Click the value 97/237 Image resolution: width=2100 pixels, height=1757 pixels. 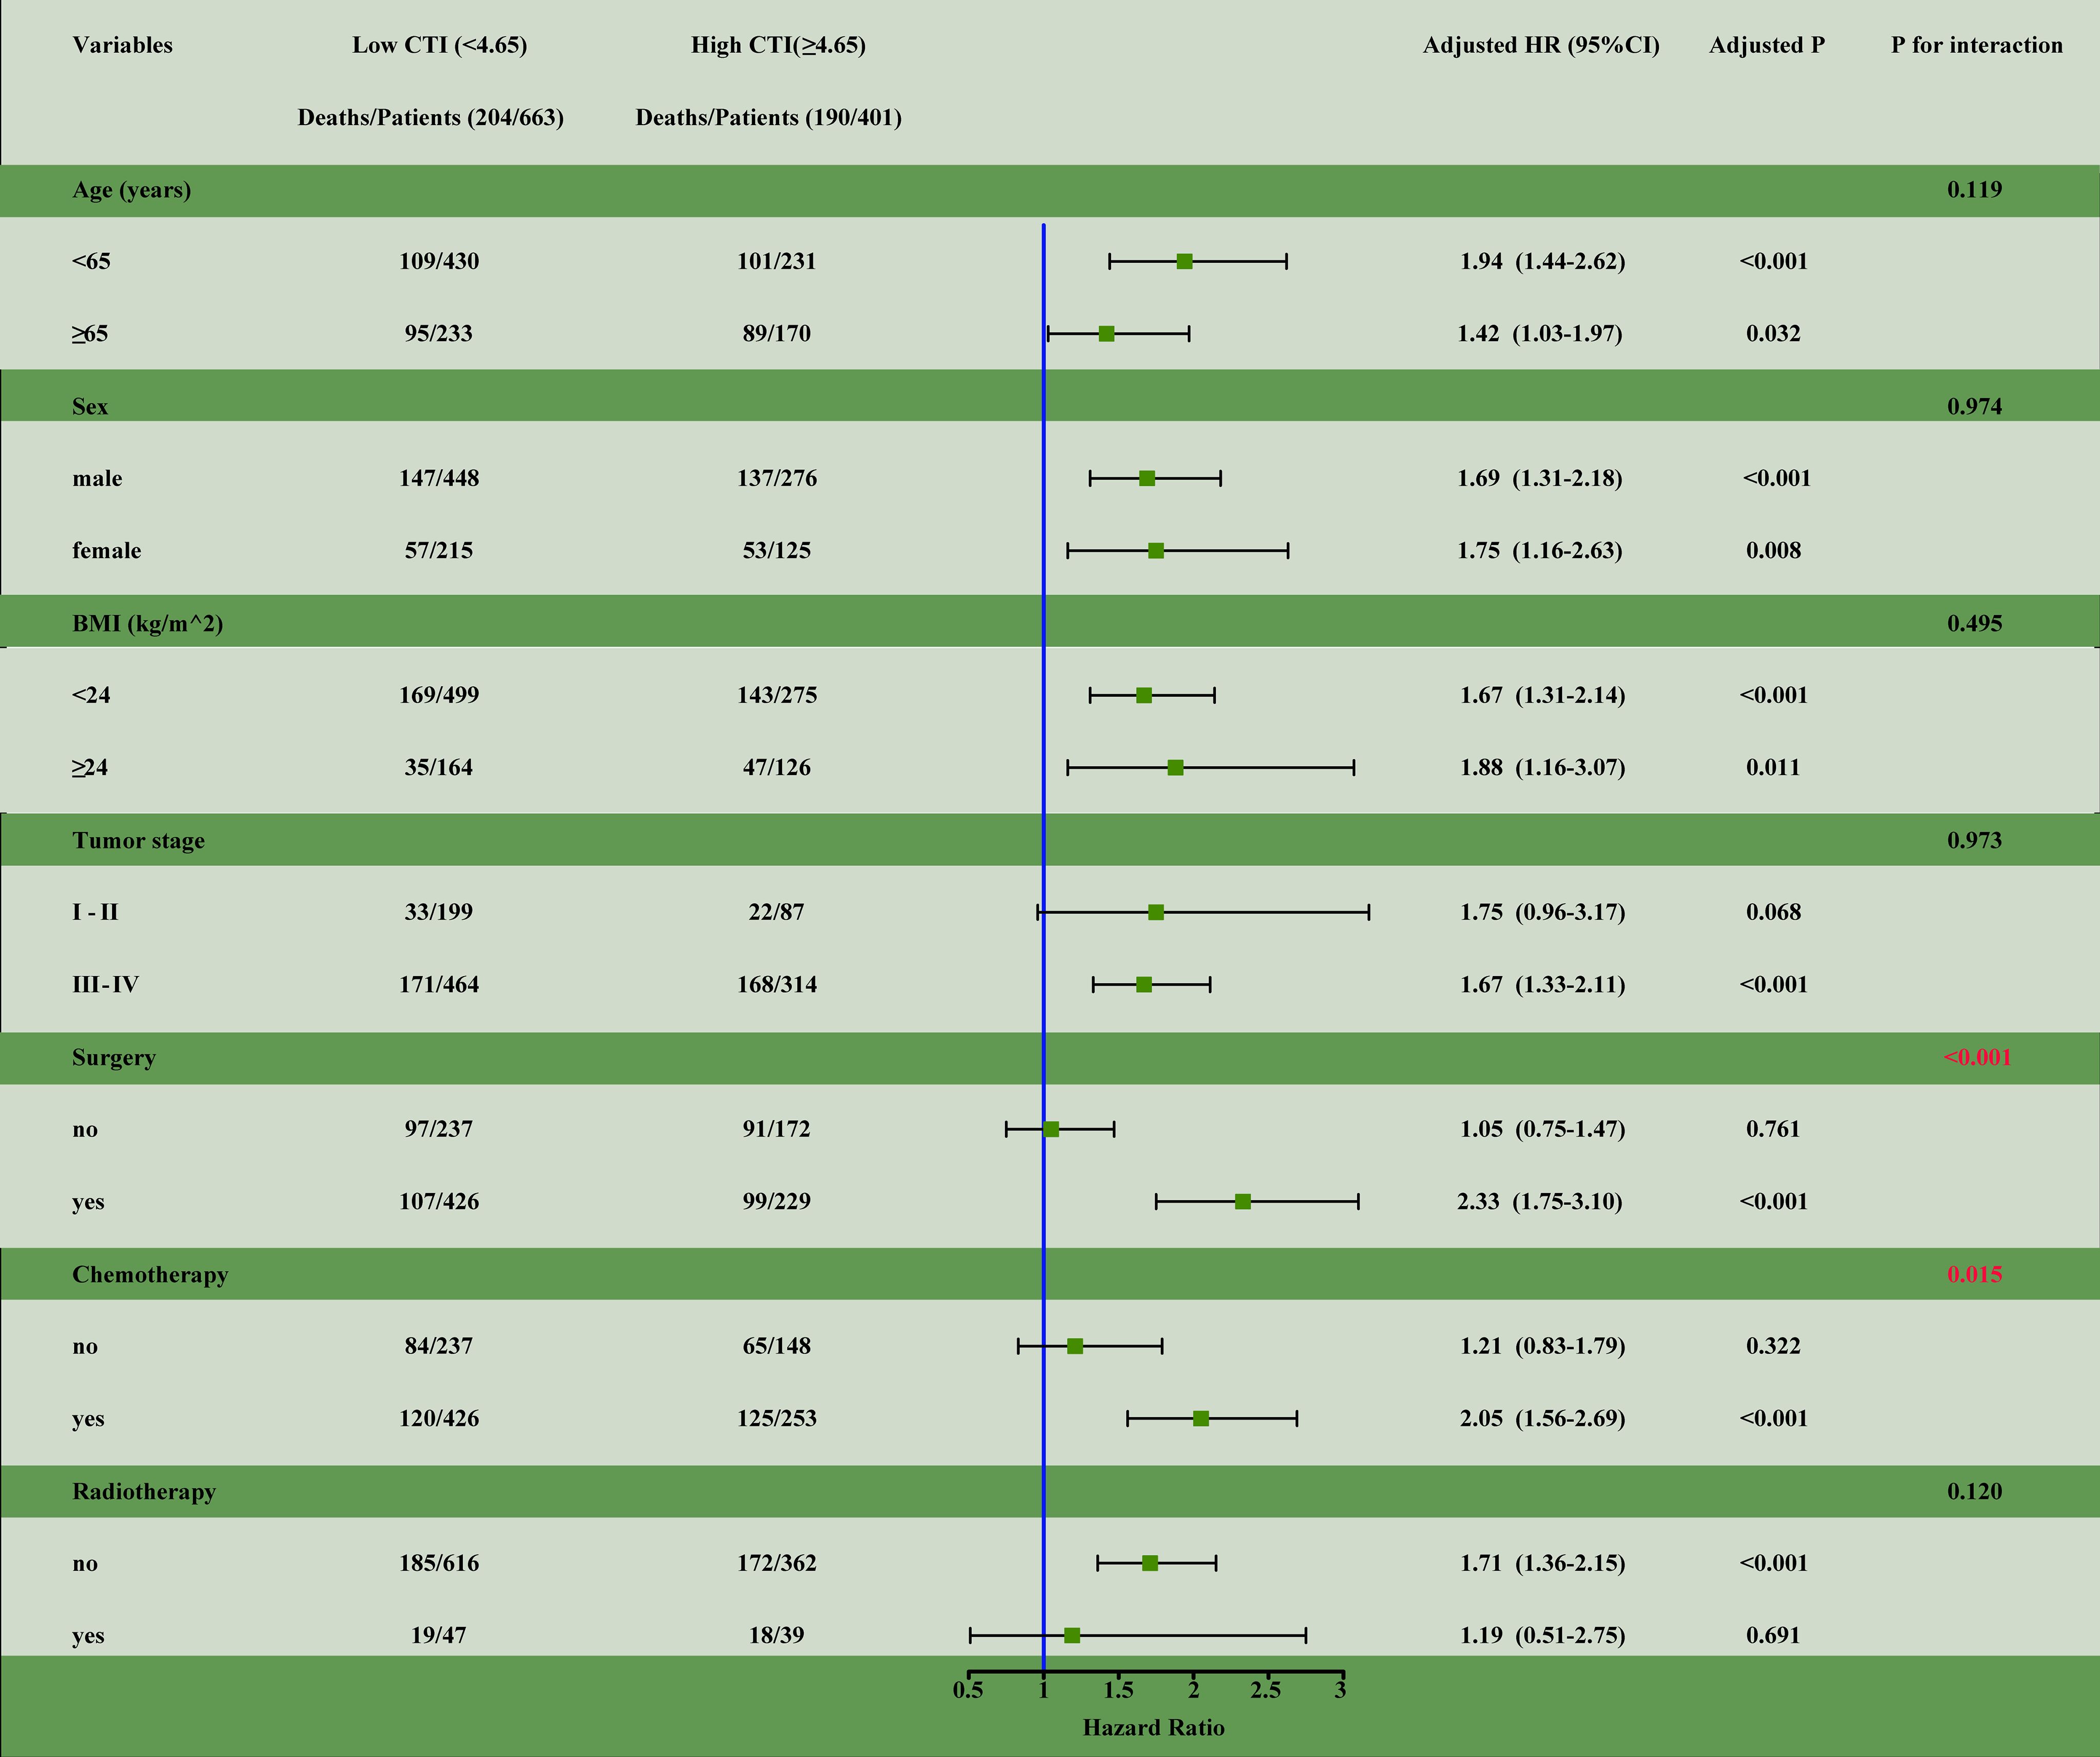click(x=439, y=1130)
